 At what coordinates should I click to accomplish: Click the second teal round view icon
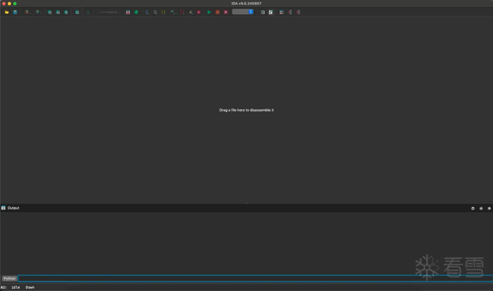point(58,12)
